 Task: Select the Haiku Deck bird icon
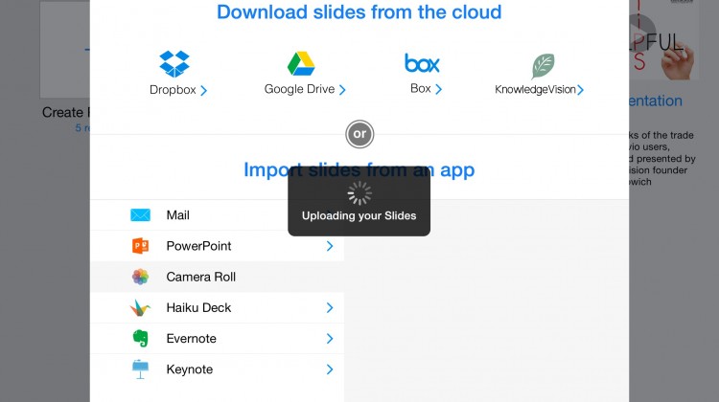point(140,307)
